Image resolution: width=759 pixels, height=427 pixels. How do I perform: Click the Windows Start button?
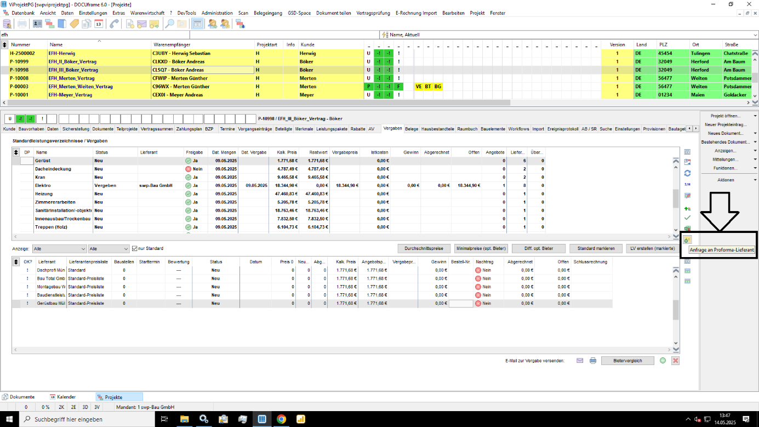(9, 419)
